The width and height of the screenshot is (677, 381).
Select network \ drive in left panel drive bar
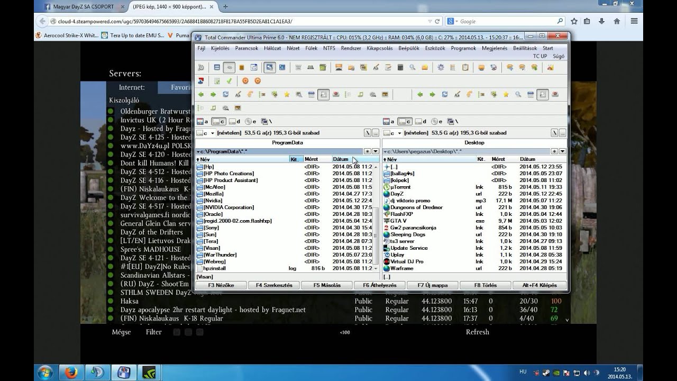pos(267,122)
